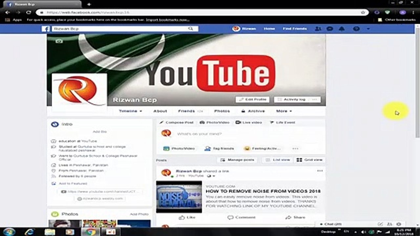Viewport: 420px width, 236px height.
Task: Open the Messenger icon
Action: pos(330,29)
